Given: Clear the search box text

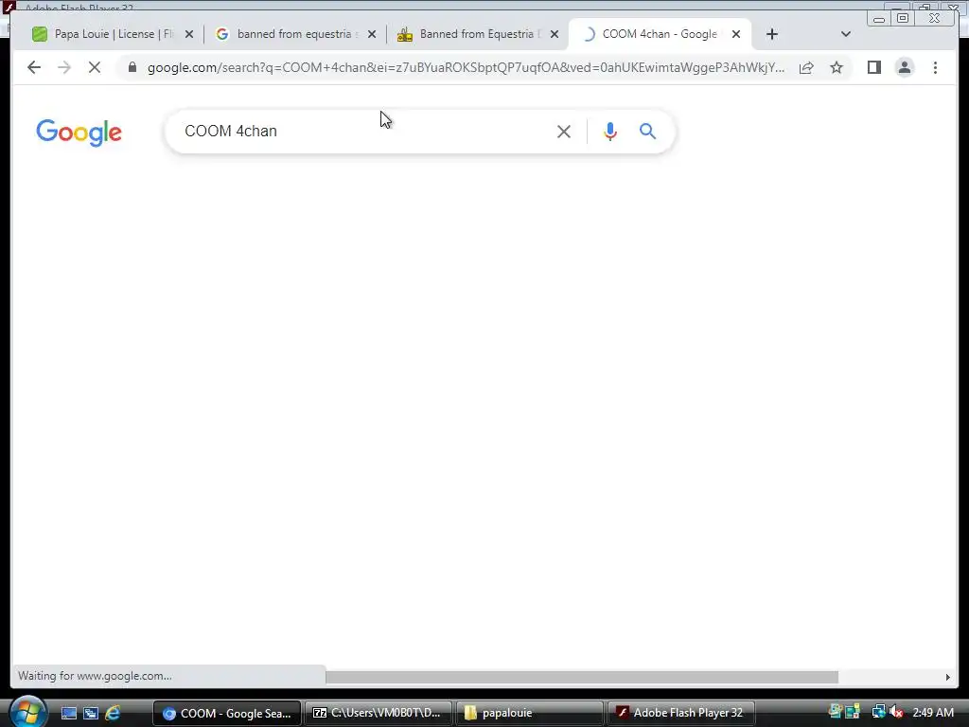Looking at the screenshot, I should pyautogui.click(x=564, y=131).
